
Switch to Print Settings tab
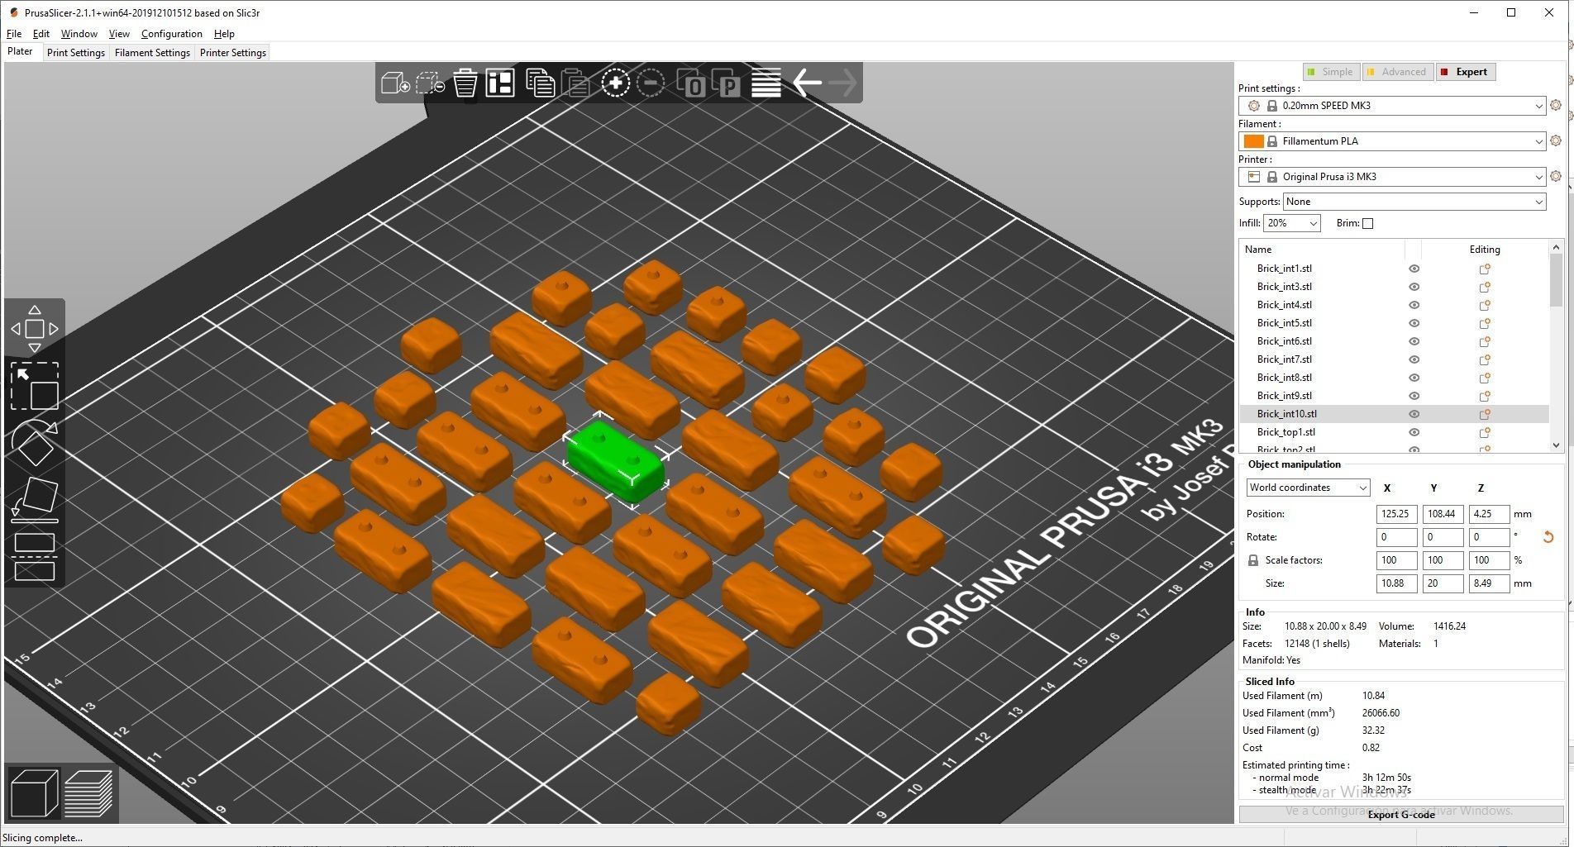coord(76,52)
